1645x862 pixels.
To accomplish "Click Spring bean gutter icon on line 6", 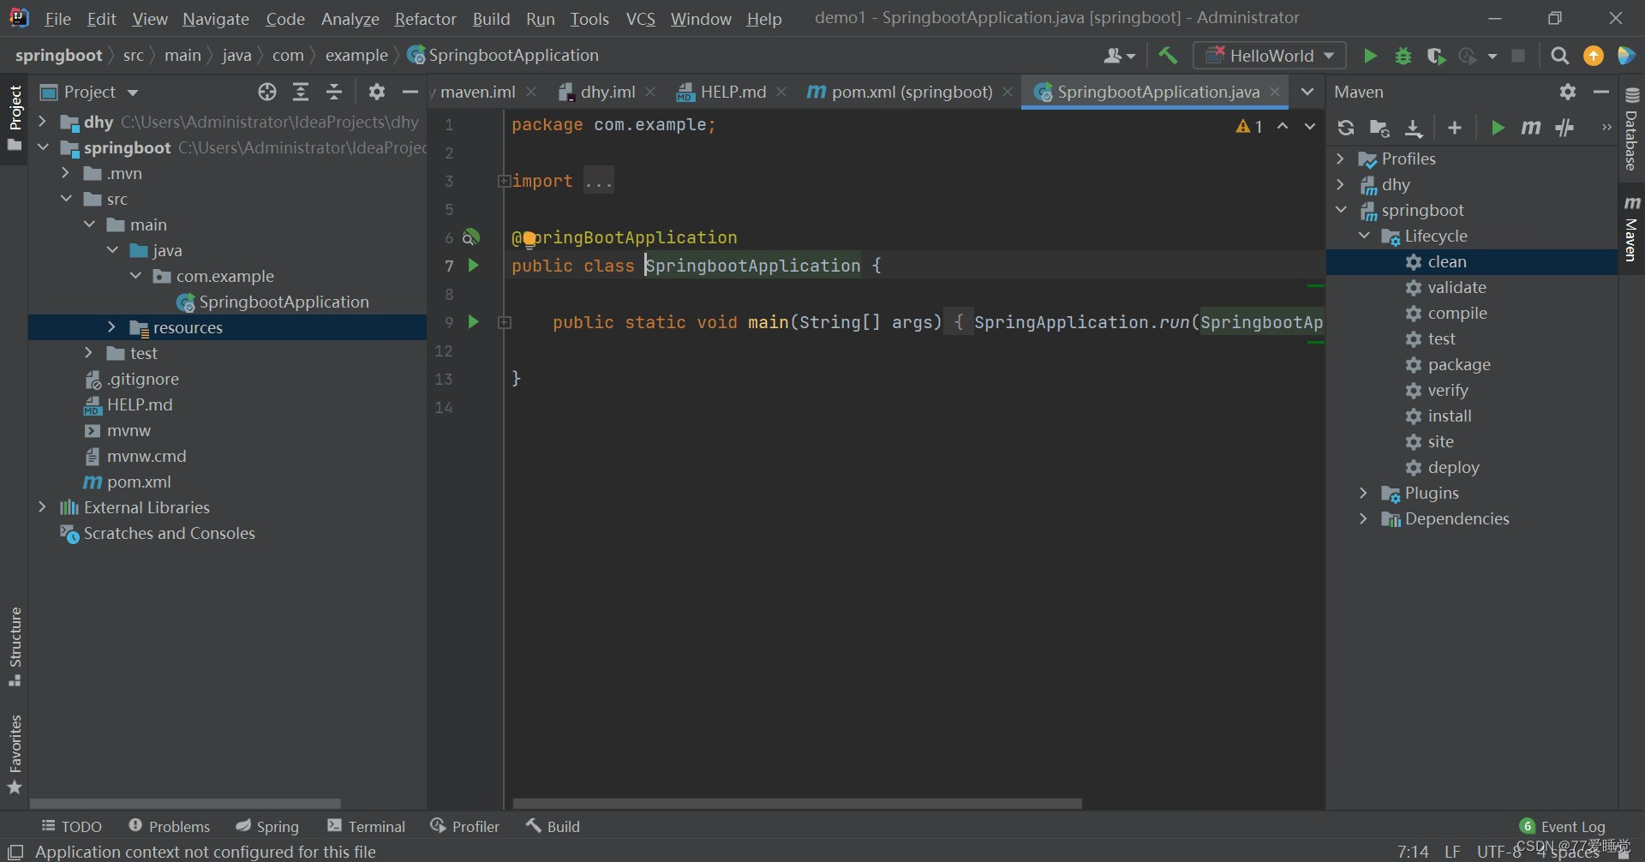I will pyautogui.click(x=471, y=237).
